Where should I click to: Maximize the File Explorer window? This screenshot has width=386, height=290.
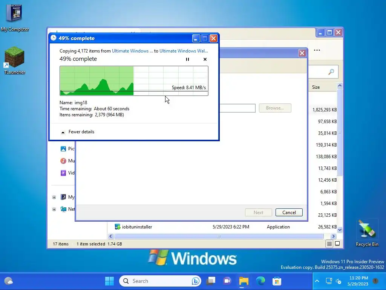click(x=329, y=32)
